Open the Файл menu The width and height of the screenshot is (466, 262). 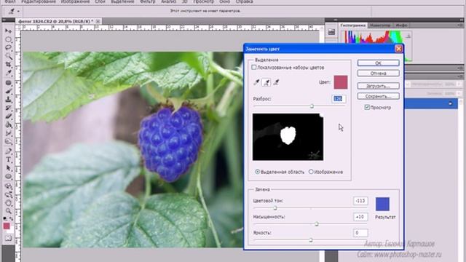pos(10,1)
